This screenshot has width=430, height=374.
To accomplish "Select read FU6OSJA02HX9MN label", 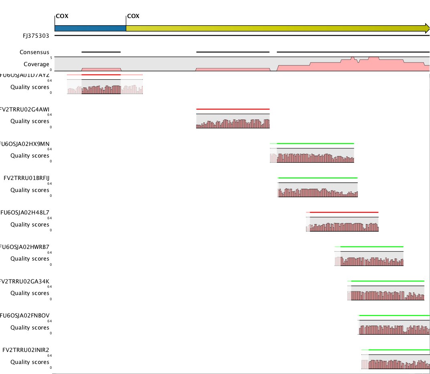I will coord(25,144).
